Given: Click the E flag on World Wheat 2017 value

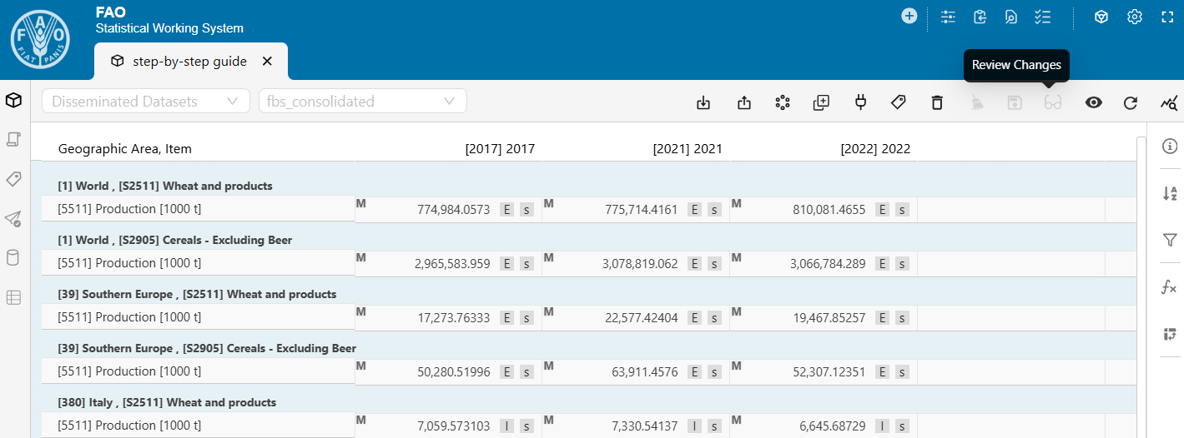Looking at the screenshot, I should (x=506, y=210).
